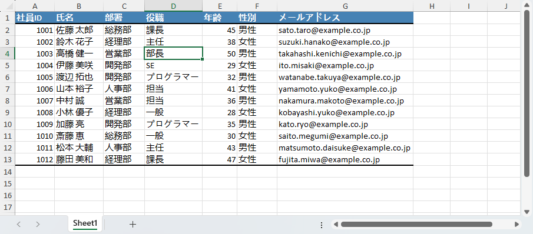Select the cell containing 鈴木 花子
This screenshot has height=234, width=533.
click(x=79, y=42)
